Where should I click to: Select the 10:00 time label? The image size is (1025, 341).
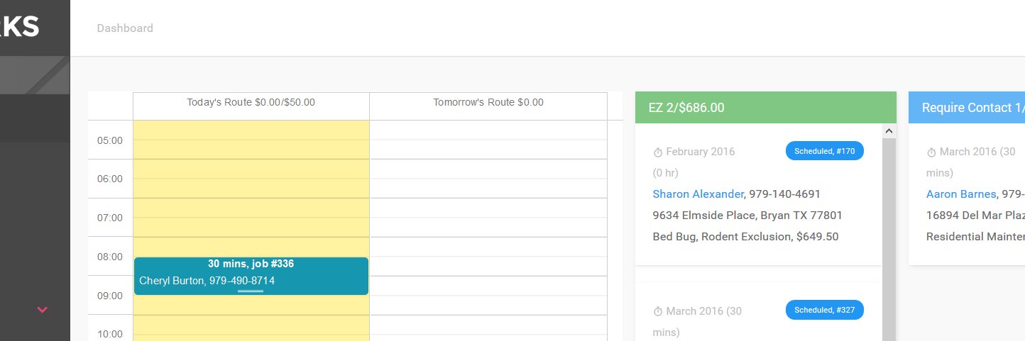(110, 334)
